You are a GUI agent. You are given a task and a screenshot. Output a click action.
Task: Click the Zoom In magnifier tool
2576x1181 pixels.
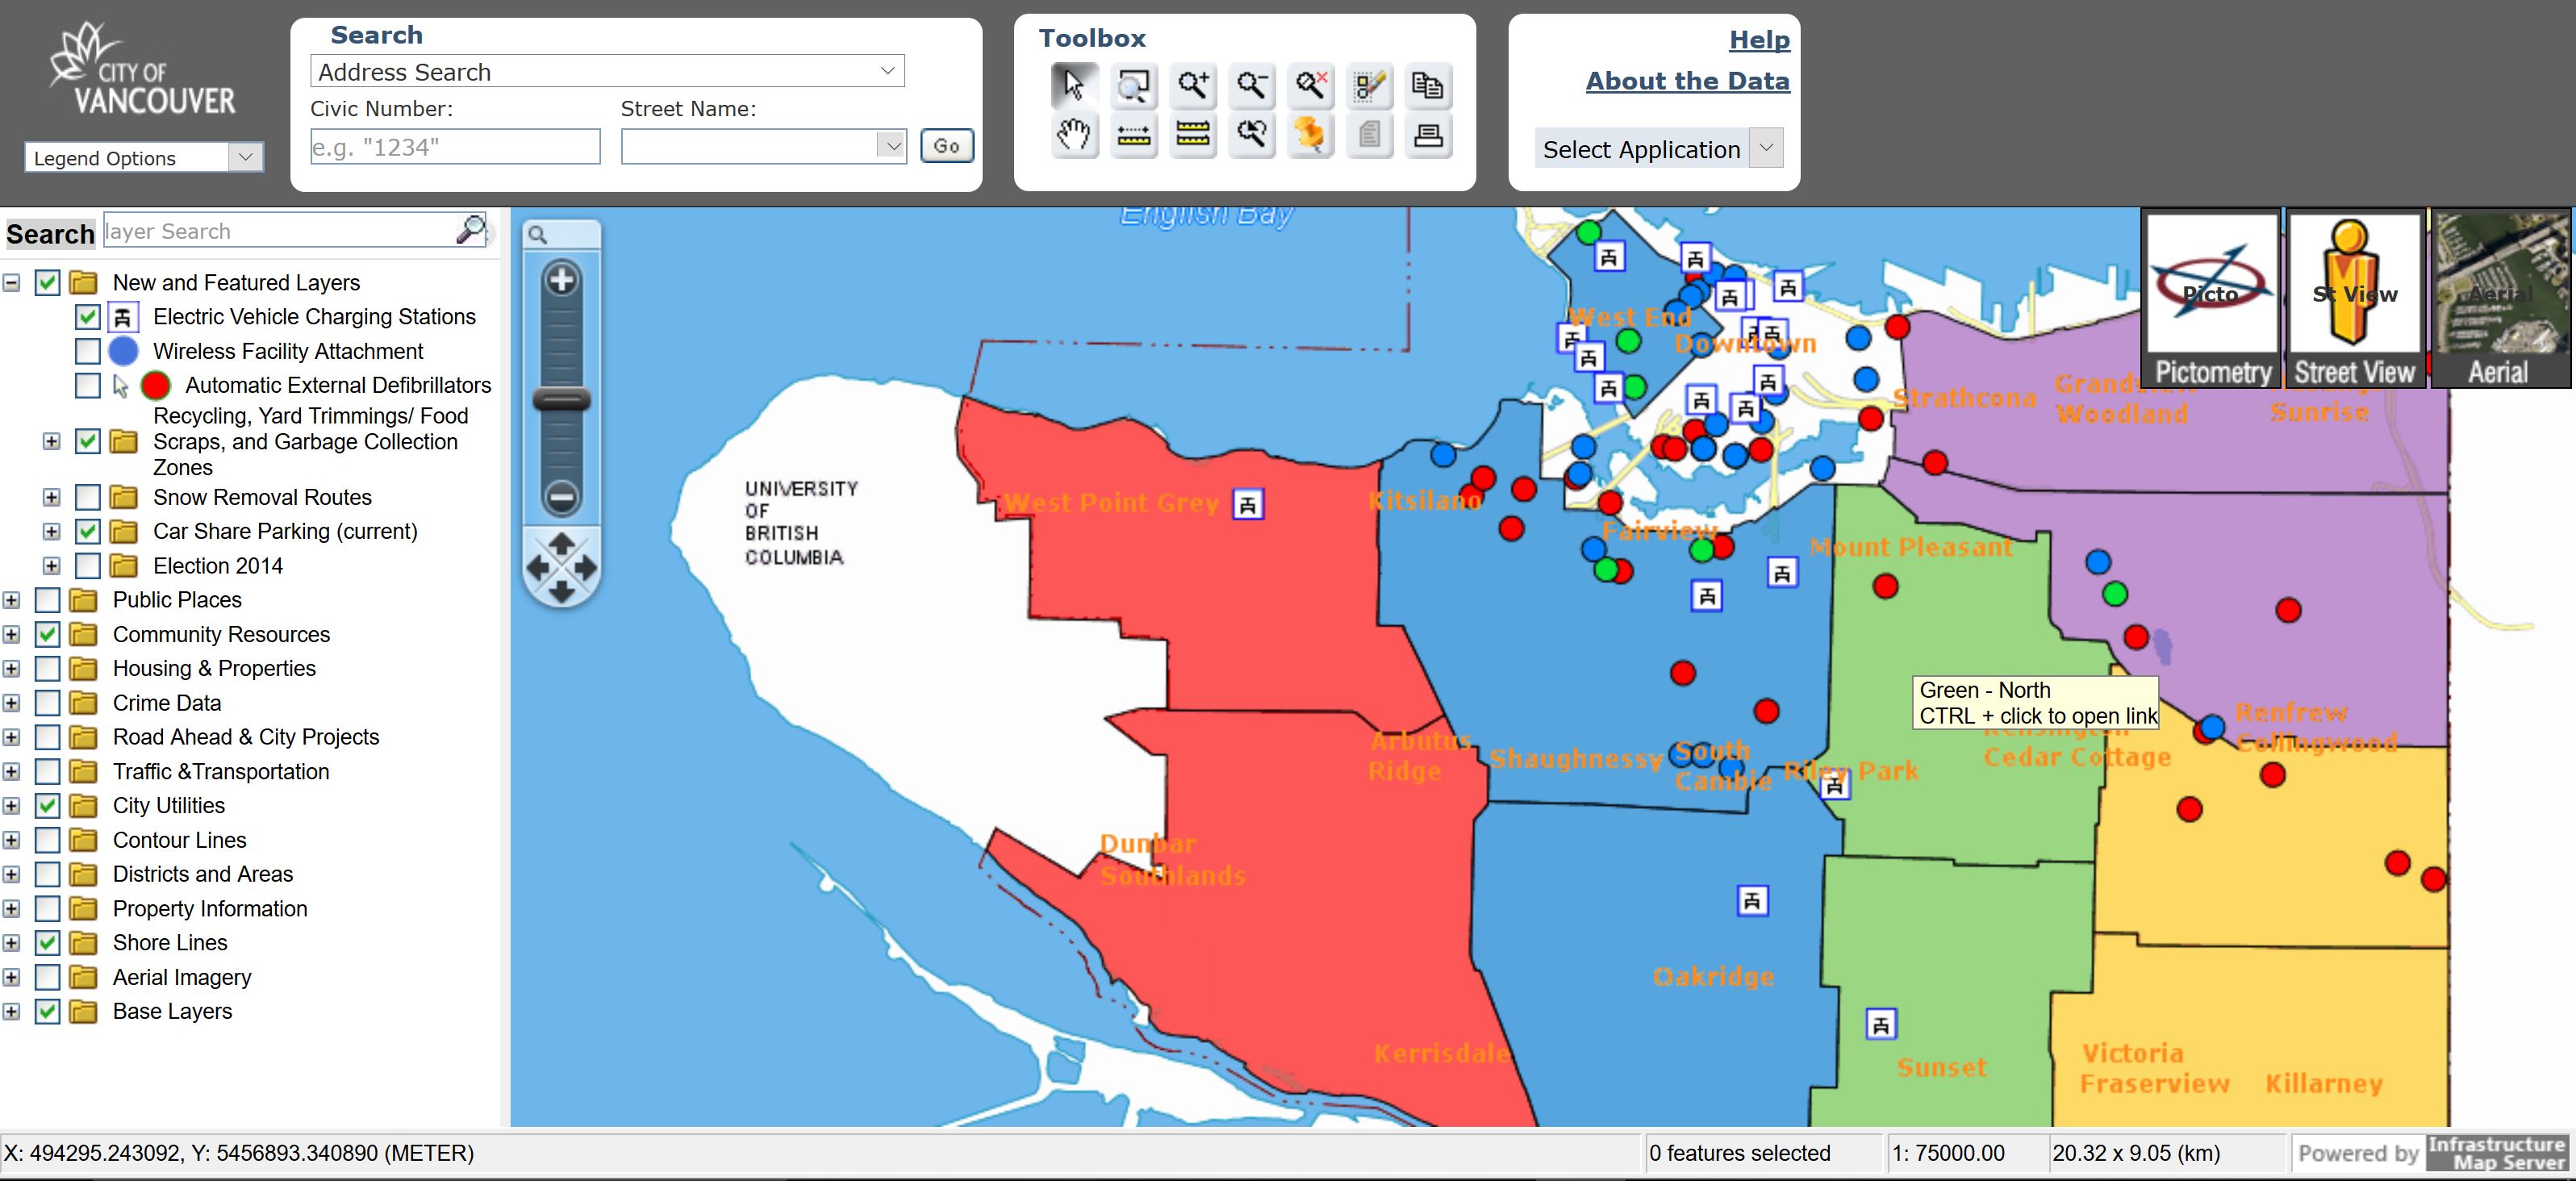pyautogui.click(x=1192, y=85)
